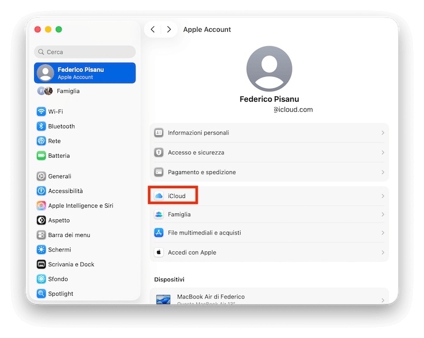Expand Pagamento e spedizione chevron
This screenshot has width=424, height=338.
click(x=383, y=172)
